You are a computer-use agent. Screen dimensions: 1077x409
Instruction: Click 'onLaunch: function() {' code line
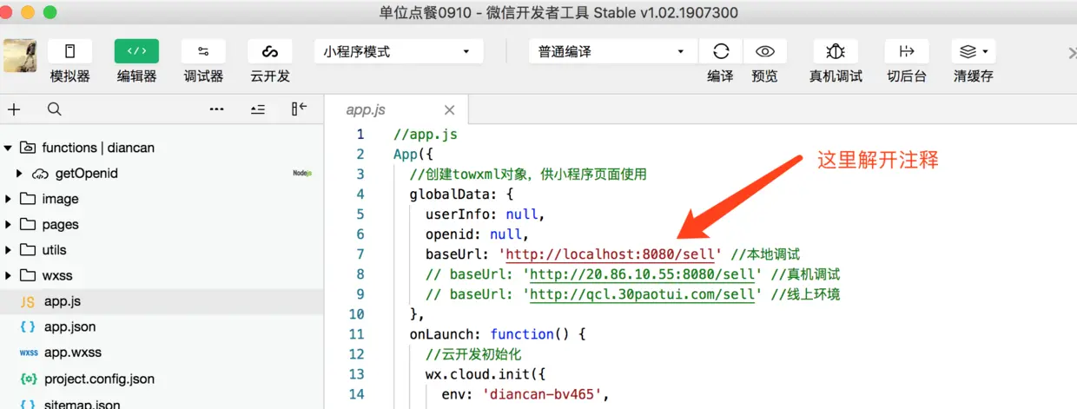499,334
